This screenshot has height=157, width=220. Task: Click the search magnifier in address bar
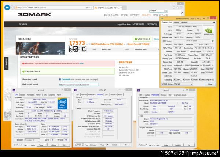point(87,8)
